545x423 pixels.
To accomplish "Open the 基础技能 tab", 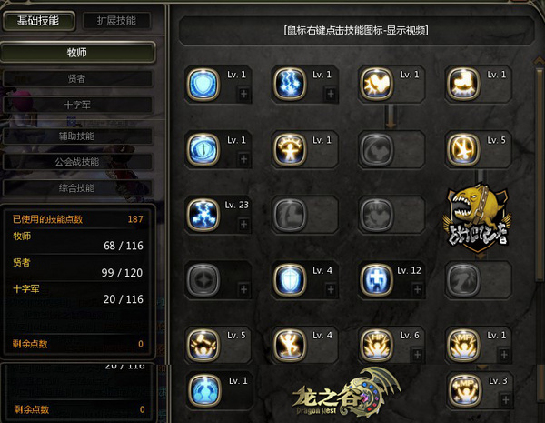I will coord(38,21).
